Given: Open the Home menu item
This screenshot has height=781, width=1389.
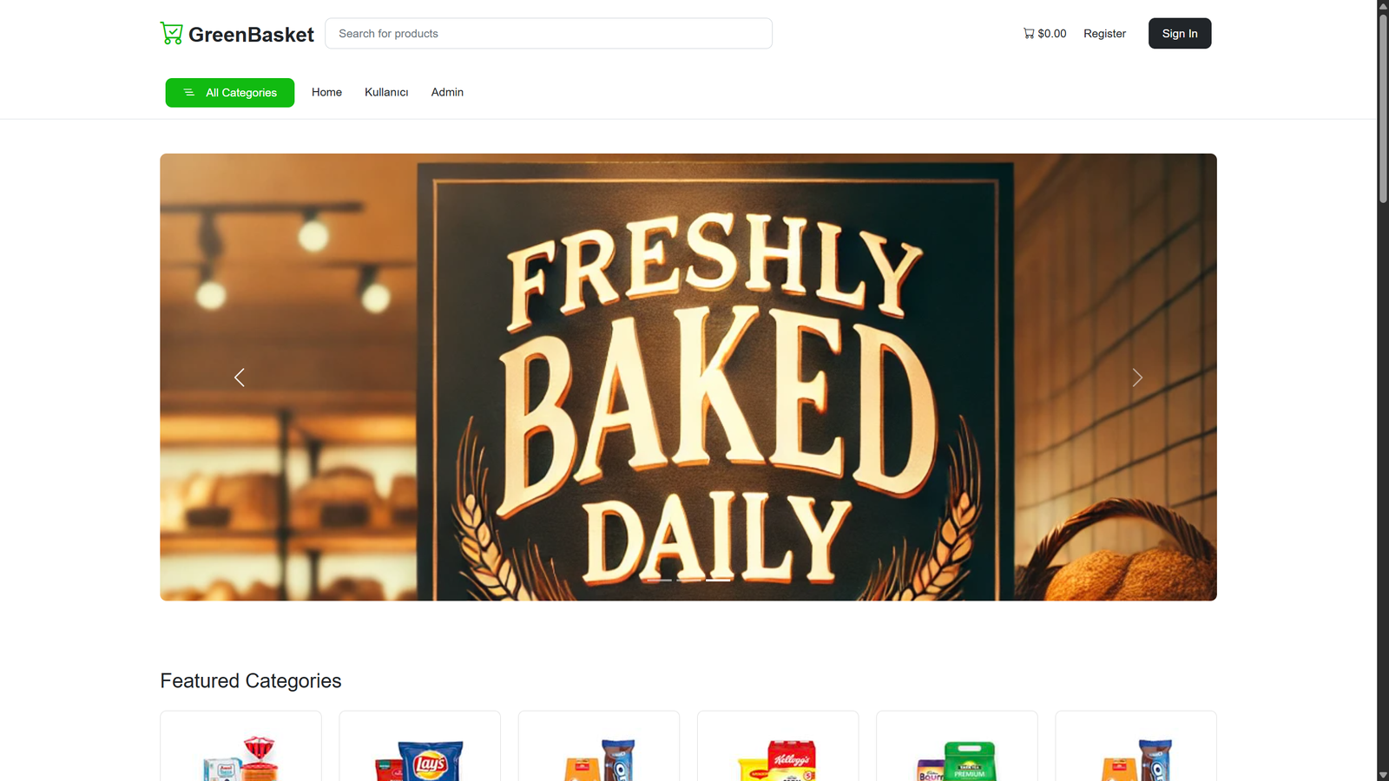Looking at the screenshot, I should coord(326,92).
